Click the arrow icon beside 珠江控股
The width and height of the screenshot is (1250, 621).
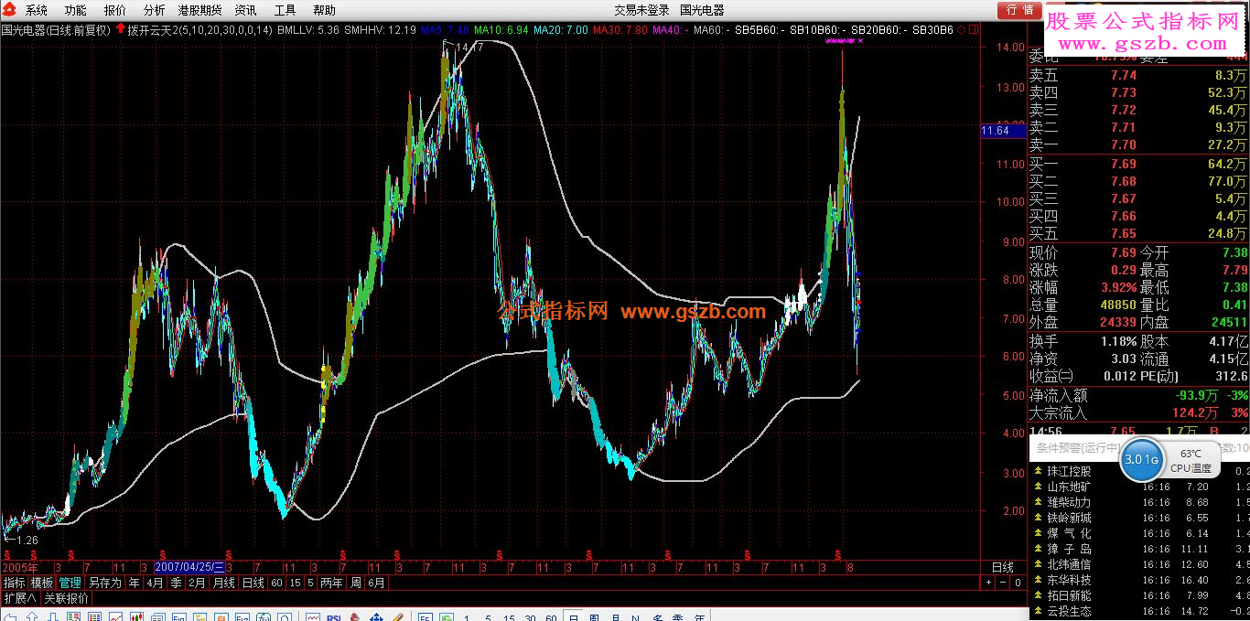pos(1039,471)
